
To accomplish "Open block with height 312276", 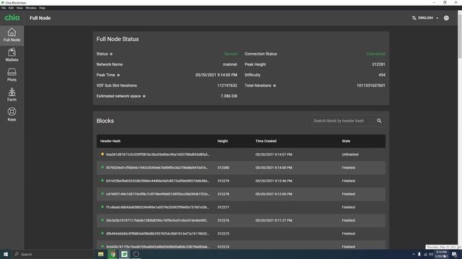I will point(241,221).
